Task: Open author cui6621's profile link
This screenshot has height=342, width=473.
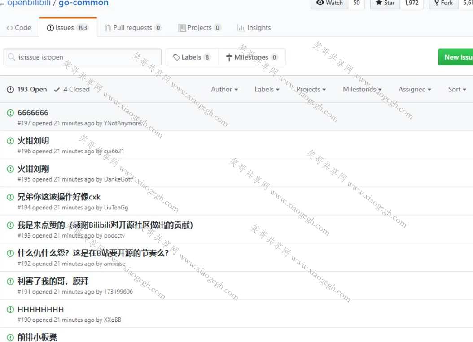Action: coord(114,151)
